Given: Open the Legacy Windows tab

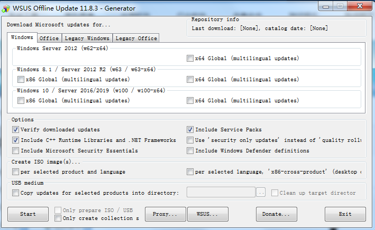Looking at the screenshot, I should click(x=87, y=38).
